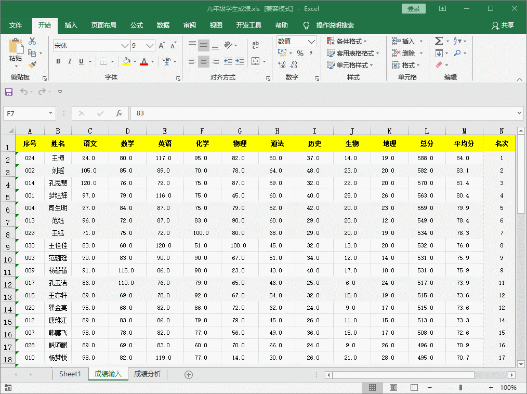This screenshot has width=527, height=394.
Task: Click the Name Box showing F7
Action: (25, 113)
